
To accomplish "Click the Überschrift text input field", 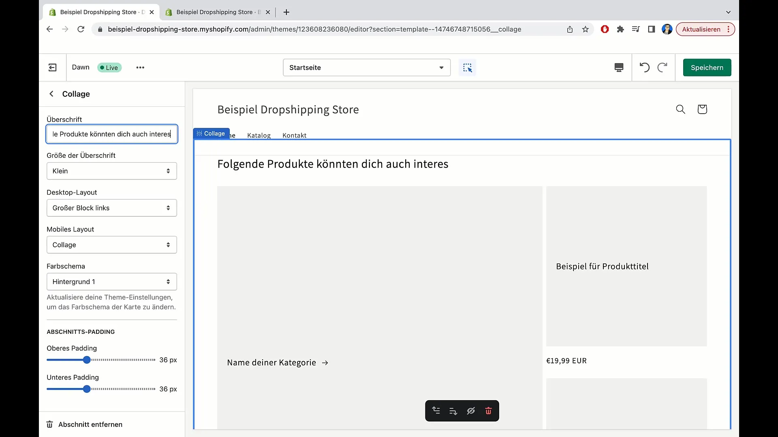I will [x=112, y=134].
